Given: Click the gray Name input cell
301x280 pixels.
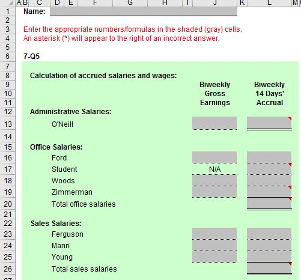Looking at the screenshot, I should [x=144, y=11].
